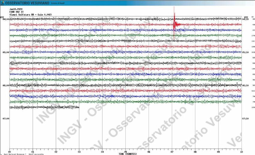Viewport: 255px width, 155px height.
Task: Click the right '04:10' time label
Action: pos(245,19)
